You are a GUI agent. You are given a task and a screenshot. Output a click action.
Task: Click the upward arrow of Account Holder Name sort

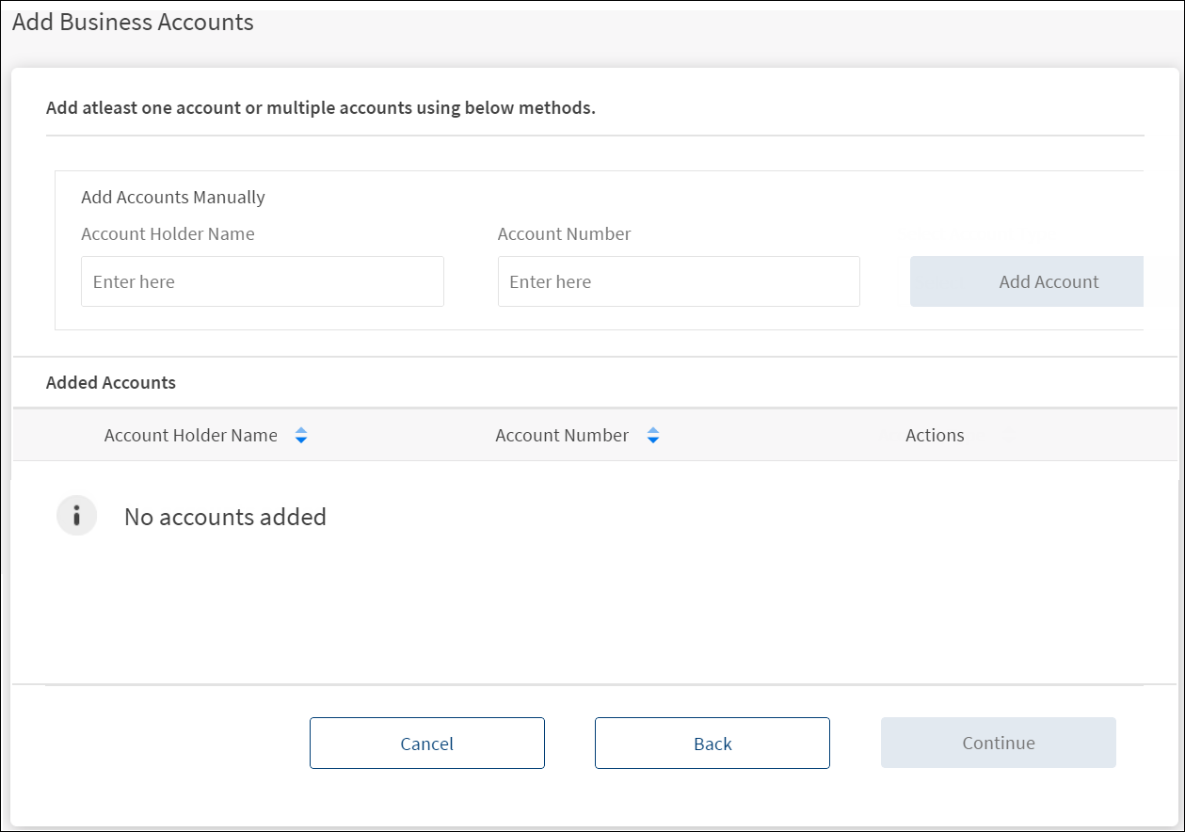click(x=301, y=430)
